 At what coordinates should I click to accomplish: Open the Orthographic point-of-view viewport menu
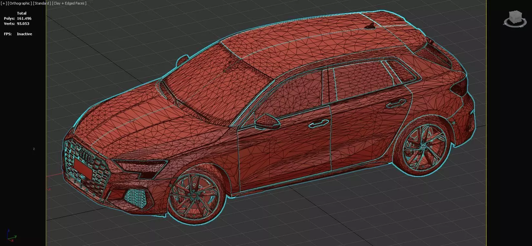click(20, 3)
